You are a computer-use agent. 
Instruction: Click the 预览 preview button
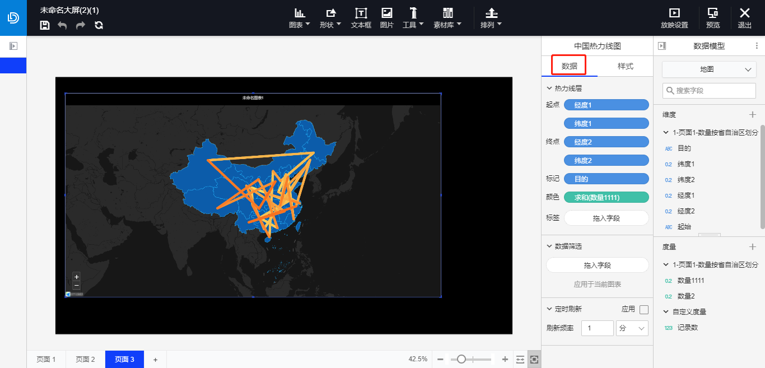pos(713,18)
